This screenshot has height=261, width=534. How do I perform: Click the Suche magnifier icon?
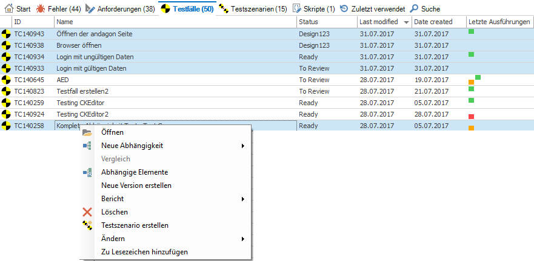click(414, 9)
